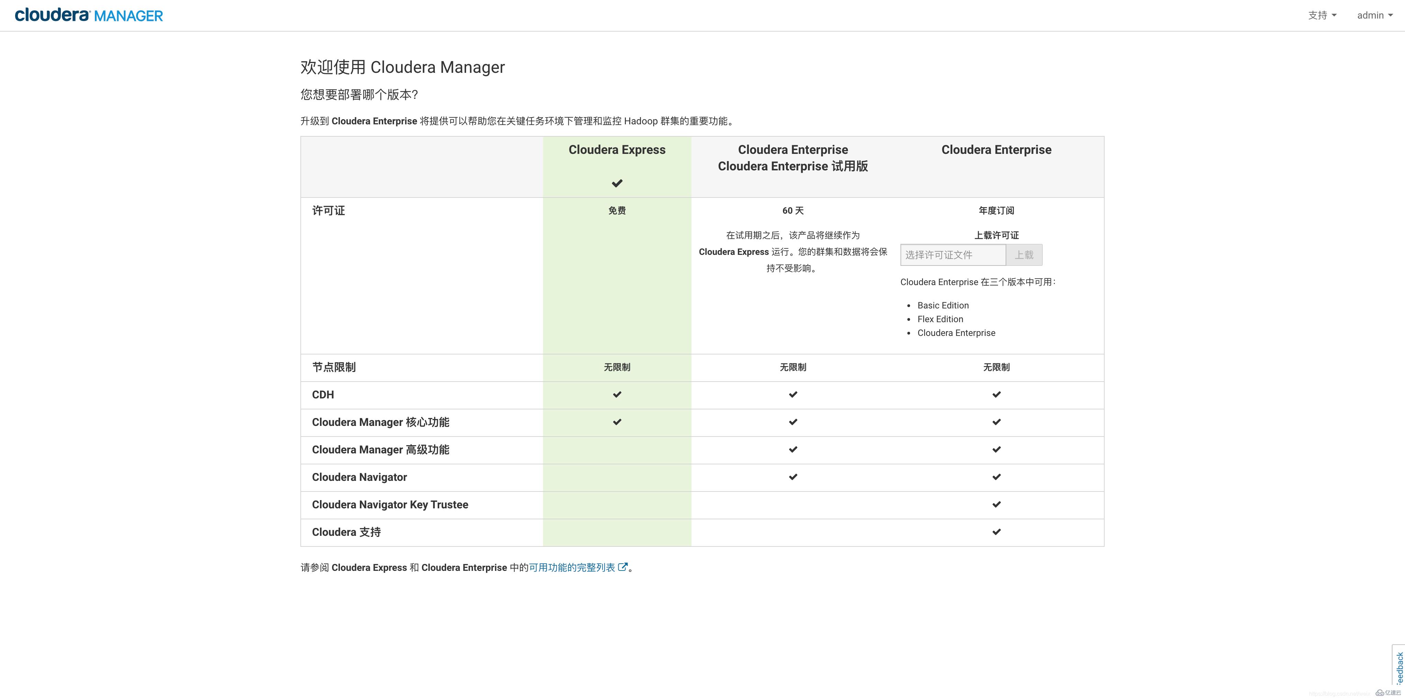The width and height of the screenshot is (1405, 700).
Task: Click the Cloudera Manager 高级功能 label
Action: click(381, 450)
